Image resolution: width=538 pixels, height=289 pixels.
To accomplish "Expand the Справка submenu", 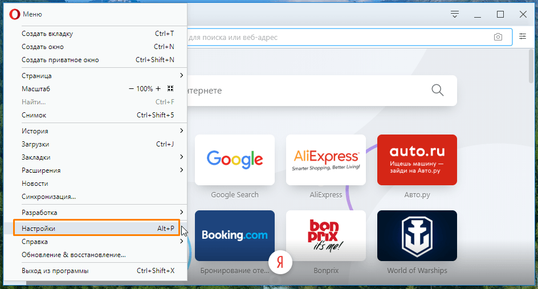I will [95, 242].
